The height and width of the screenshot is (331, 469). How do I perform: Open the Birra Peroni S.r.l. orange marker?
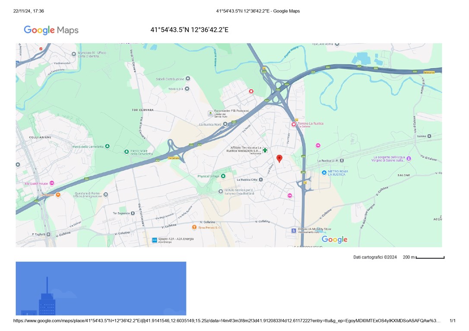click(195, 227)
